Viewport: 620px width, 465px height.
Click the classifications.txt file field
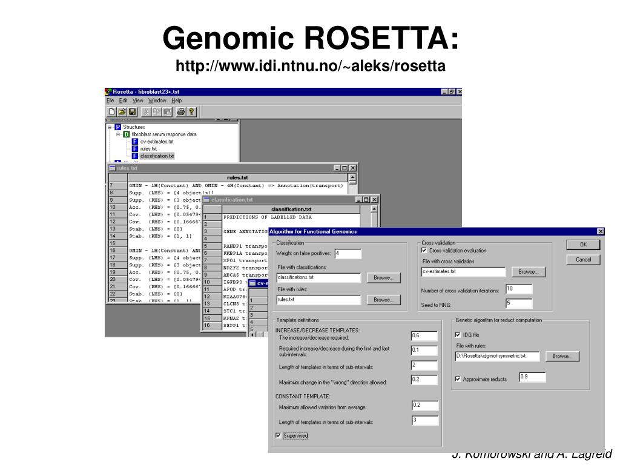(x=318, y=277)
